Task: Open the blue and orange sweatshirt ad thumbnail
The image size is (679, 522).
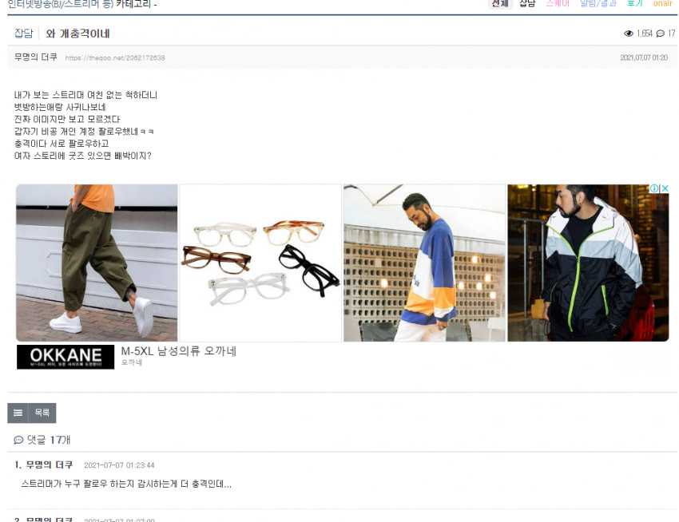Action: point(424,263)
